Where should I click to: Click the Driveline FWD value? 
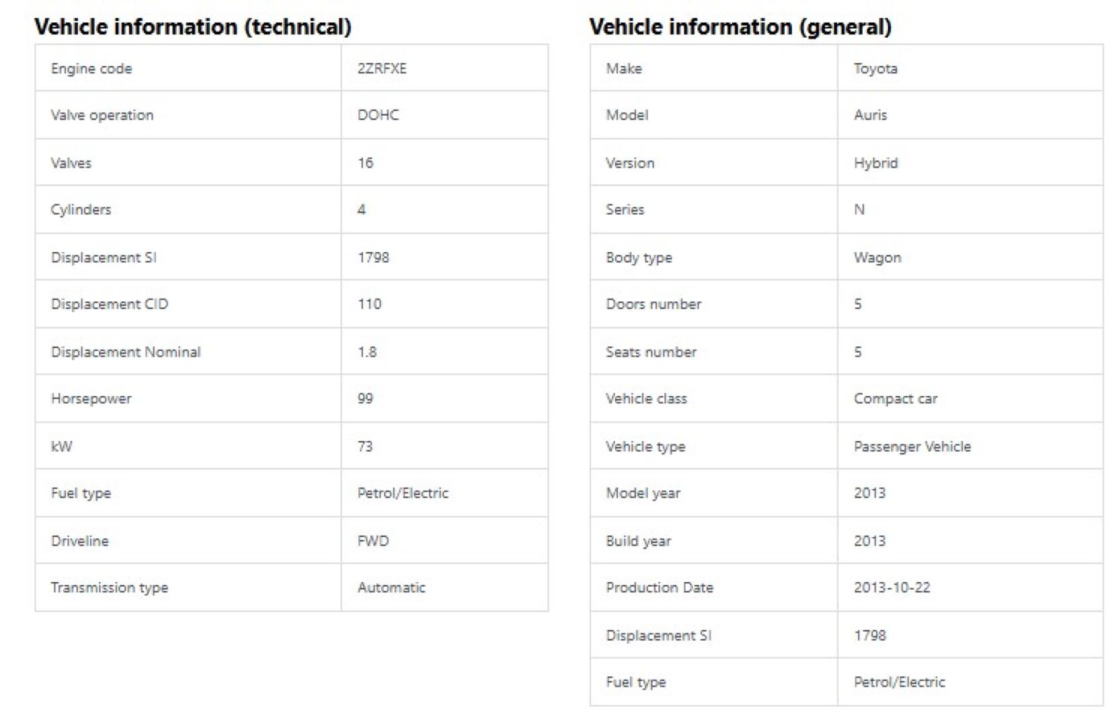pyautogui.click(x=373, y=541)
